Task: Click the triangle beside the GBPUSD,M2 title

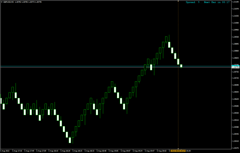Action: tap(2, 2)
